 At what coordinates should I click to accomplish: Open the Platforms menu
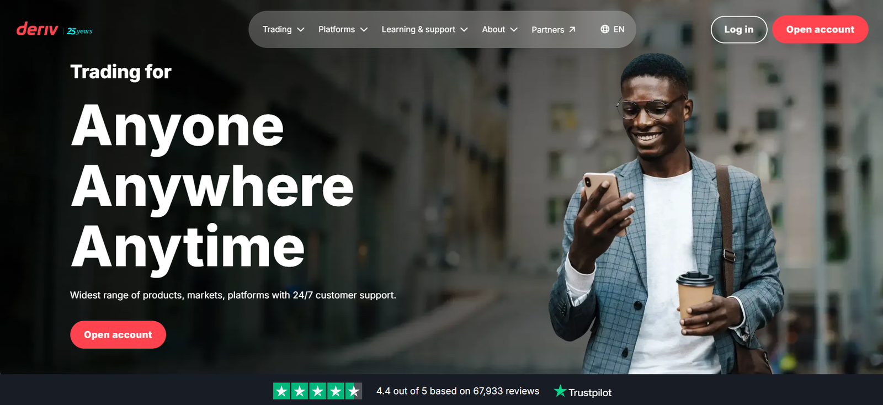343,29
